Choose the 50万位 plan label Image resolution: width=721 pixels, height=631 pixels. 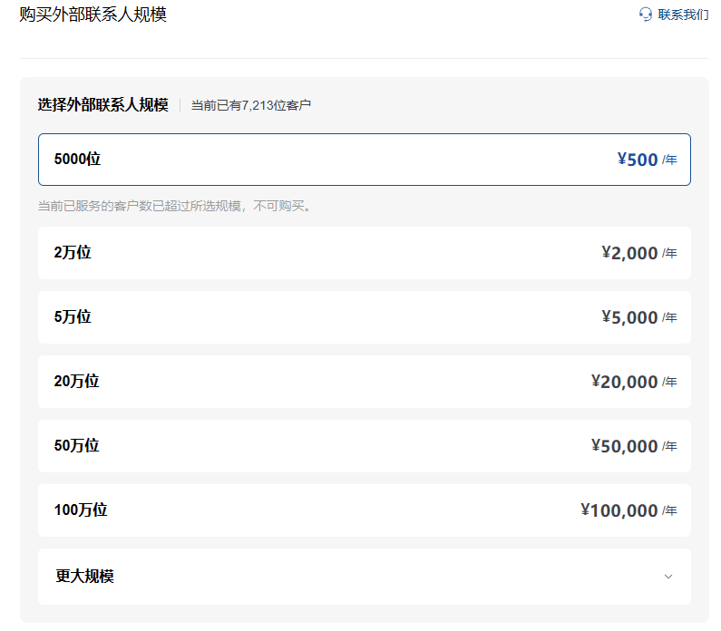pyautogui.click(x=76, y=446)
